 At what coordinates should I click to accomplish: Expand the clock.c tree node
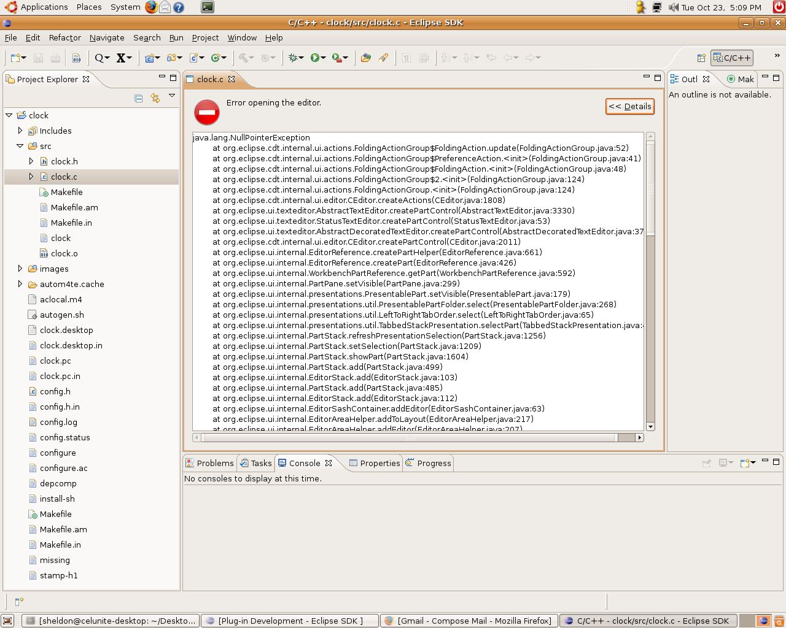pyautogui.click(x=31, y=177)
